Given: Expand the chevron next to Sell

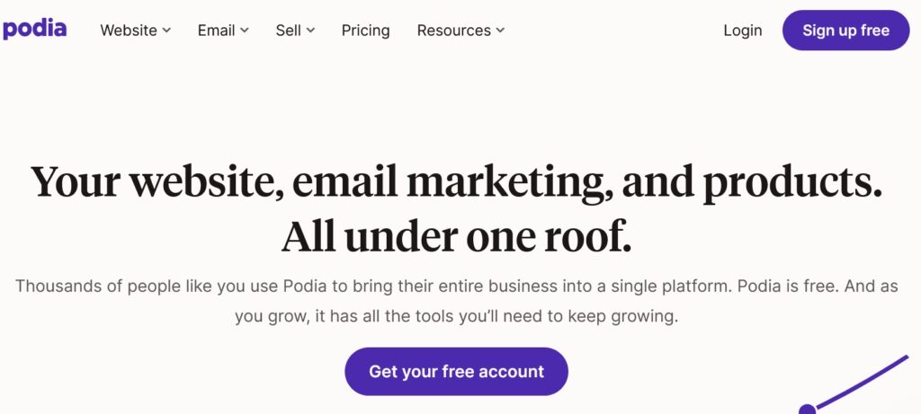Looking at the screenshot, I should coord(310,31).
